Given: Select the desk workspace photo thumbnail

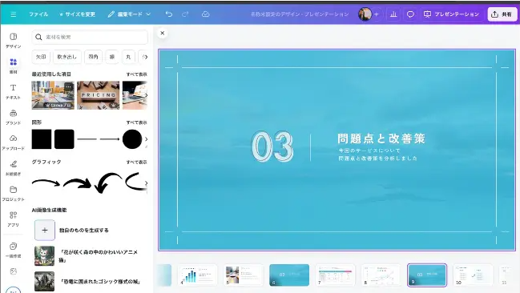Looking at the screenshot, I should pos(53,95).
